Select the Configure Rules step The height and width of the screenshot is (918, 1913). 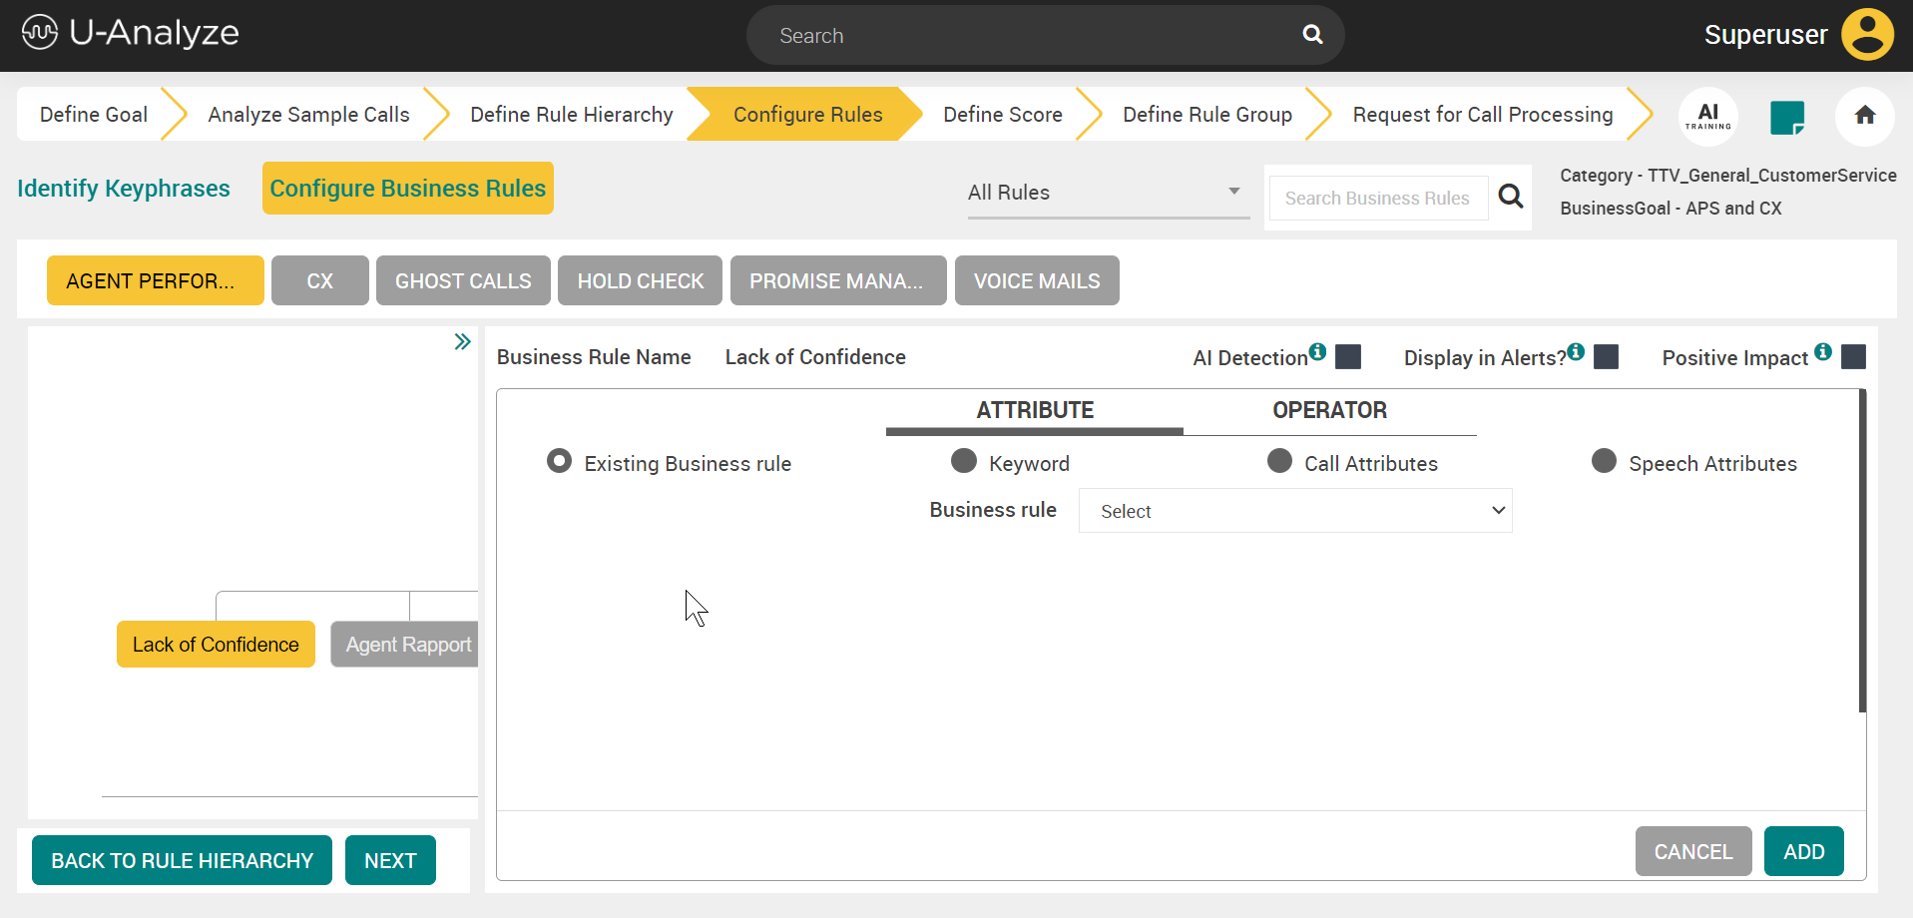click(x=807, y=115)
